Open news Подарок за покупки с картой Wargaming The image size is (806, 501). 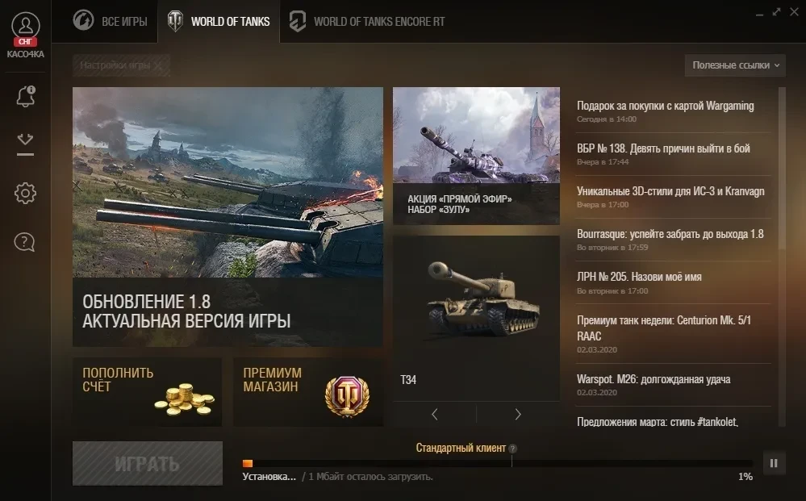[x=665, y=106]
